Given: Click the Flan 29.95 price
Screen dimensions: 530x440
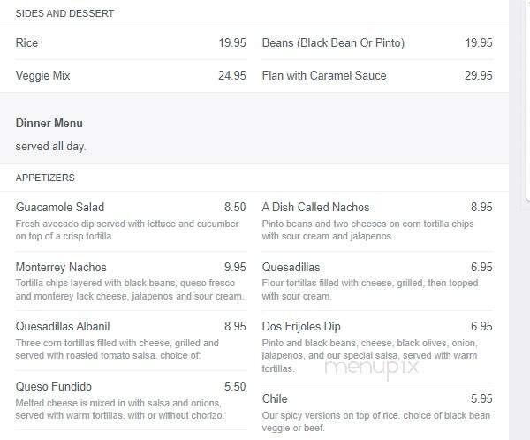Looking at the screenshot, I should click(x=478, y=75).
